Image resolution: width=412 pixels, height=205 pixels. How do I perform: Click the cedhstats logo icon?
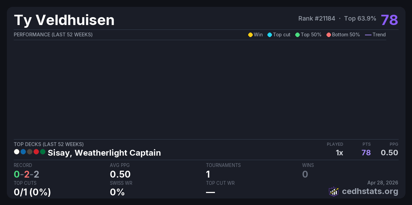[334, 191]
